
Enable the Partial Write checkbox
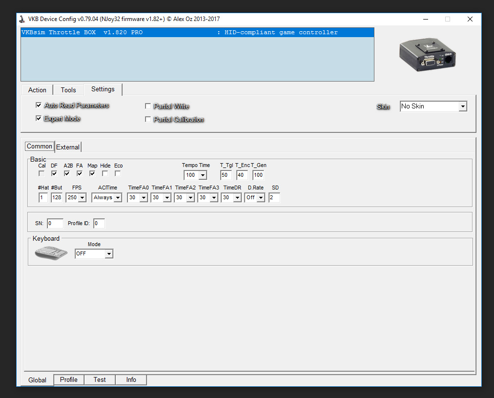[148, 106]
